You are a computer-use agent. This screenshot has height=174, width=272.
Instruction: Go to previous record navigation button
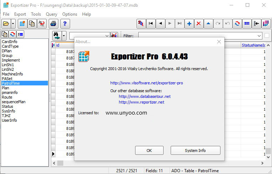[160, 23]
